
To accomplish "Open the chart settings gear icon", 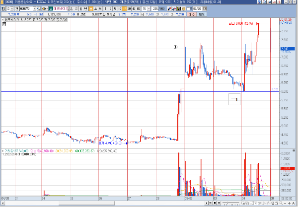I will point(183,9).
